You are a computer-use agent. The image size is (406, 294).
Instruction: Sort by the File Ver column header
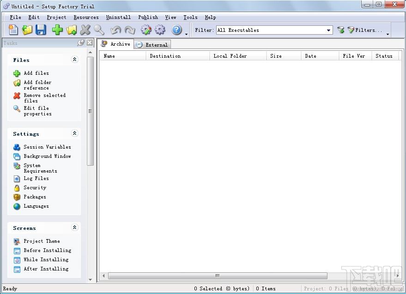coord(355,56)
